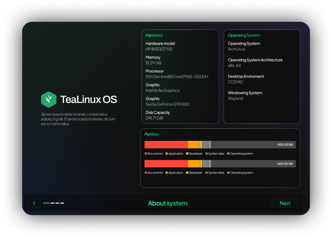Select the processor value 12th Gen Intel Core i5-12500H
Image resolution: width=332 pixels, height=237 pixels.
point(177,77)
